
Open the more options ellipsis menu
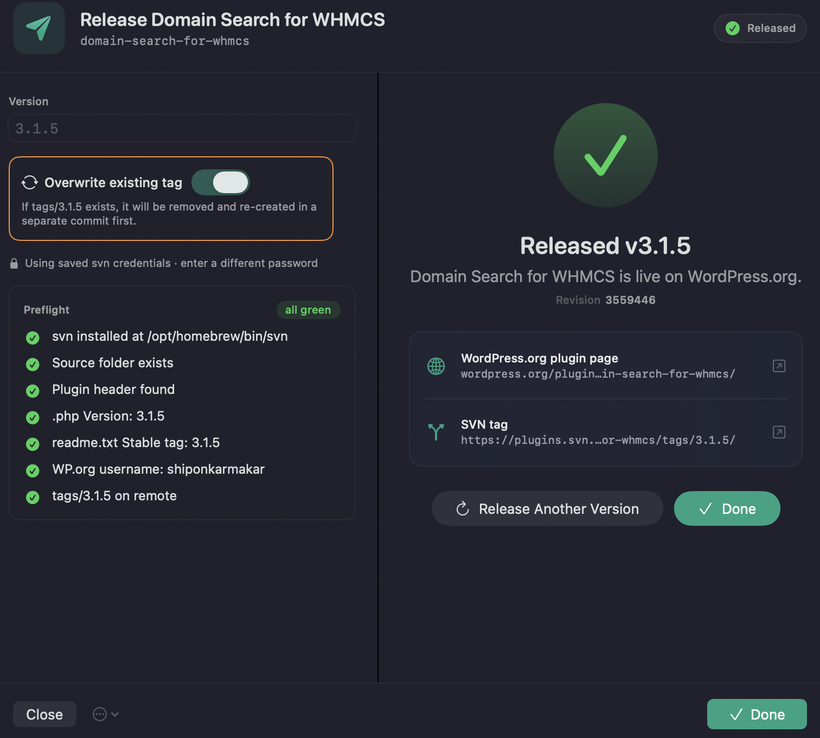[106, 714]
